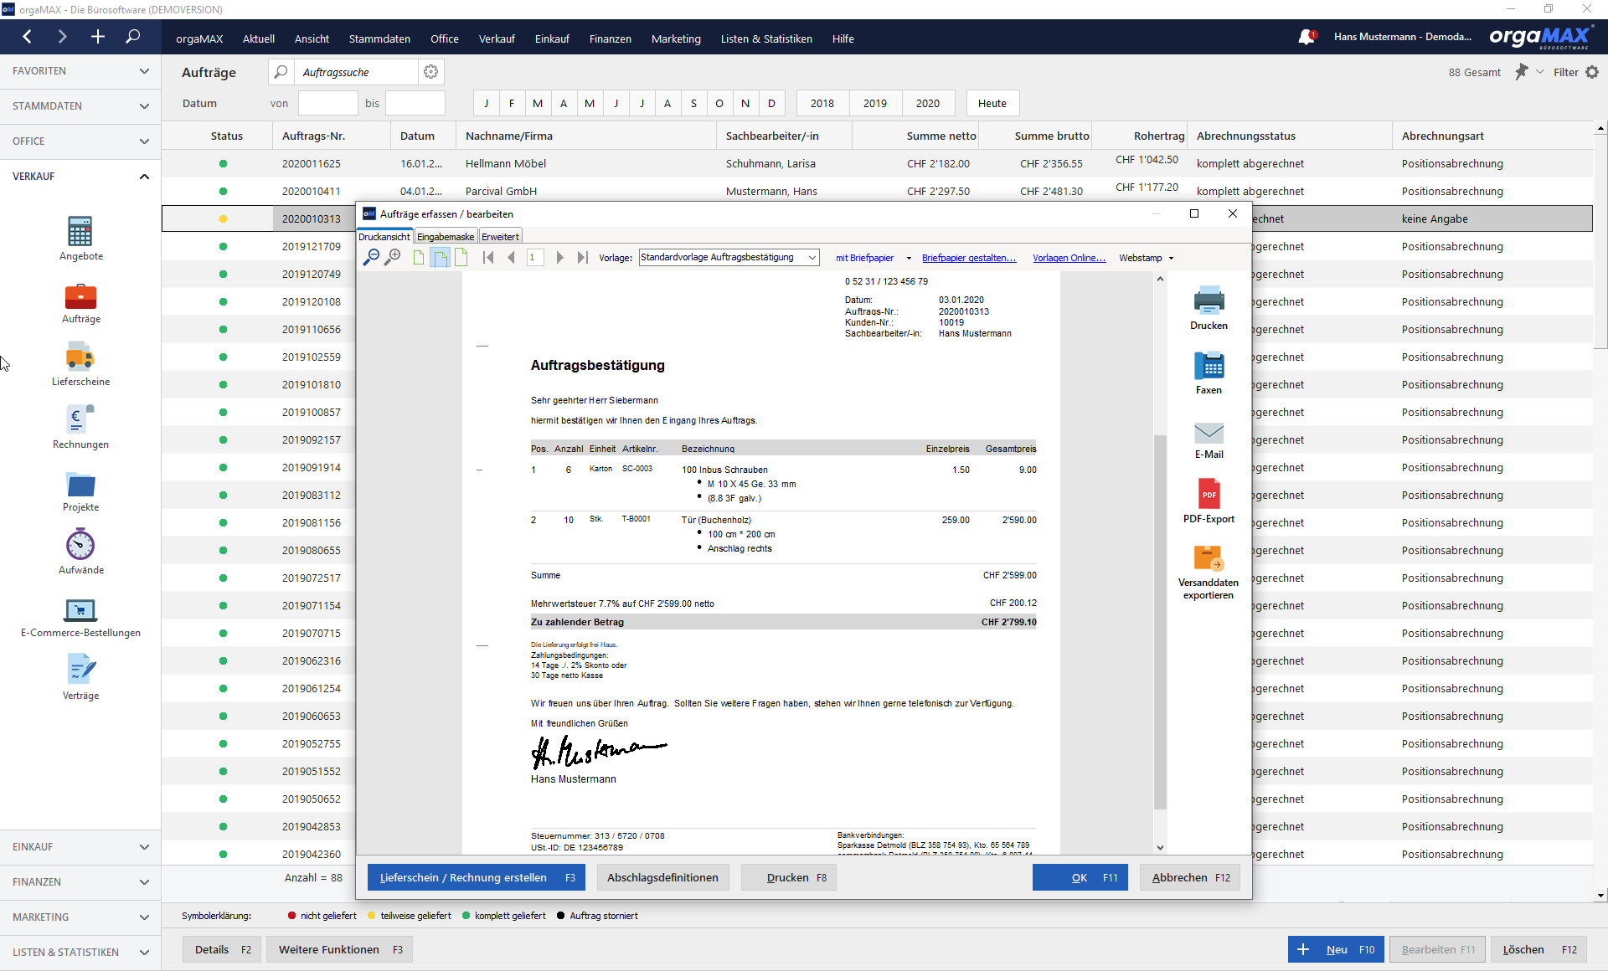The width and height of the screenshot is (1608, 971).
Task: Export document with PDF-Export icon
Action: [1209, 494]
